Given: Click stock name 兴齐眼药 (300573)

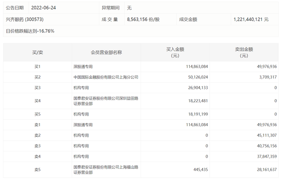Looking at the screenshot, I should tap(25, 19).
